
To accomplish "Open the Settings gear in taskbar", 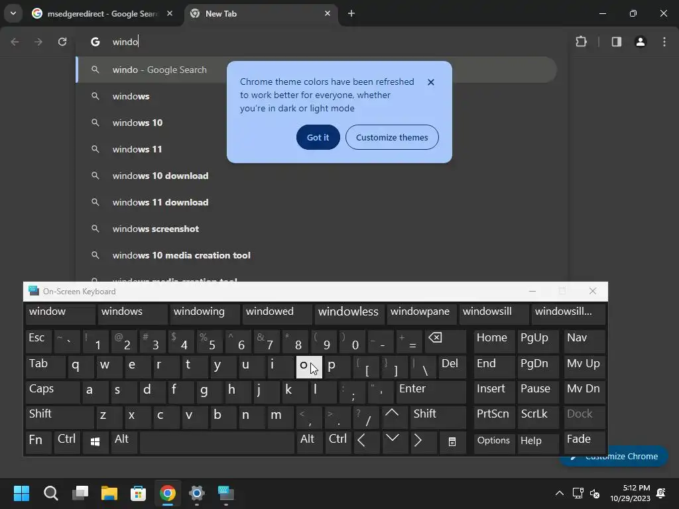I will pyautogui.click(x=196, y=493).
